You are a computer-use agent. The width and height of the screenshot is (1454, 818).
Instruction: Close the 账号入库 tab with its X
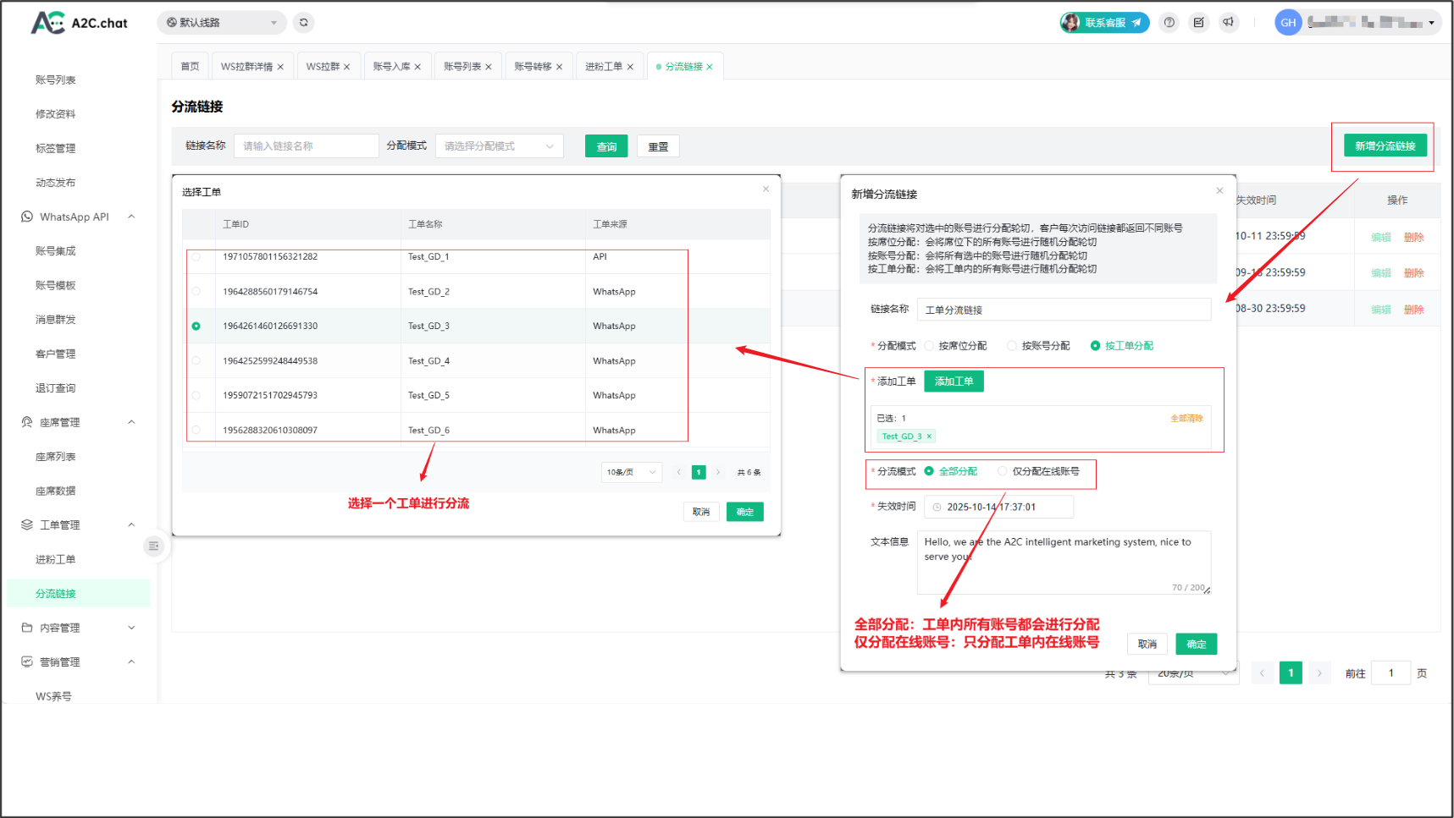pos(417,67)
